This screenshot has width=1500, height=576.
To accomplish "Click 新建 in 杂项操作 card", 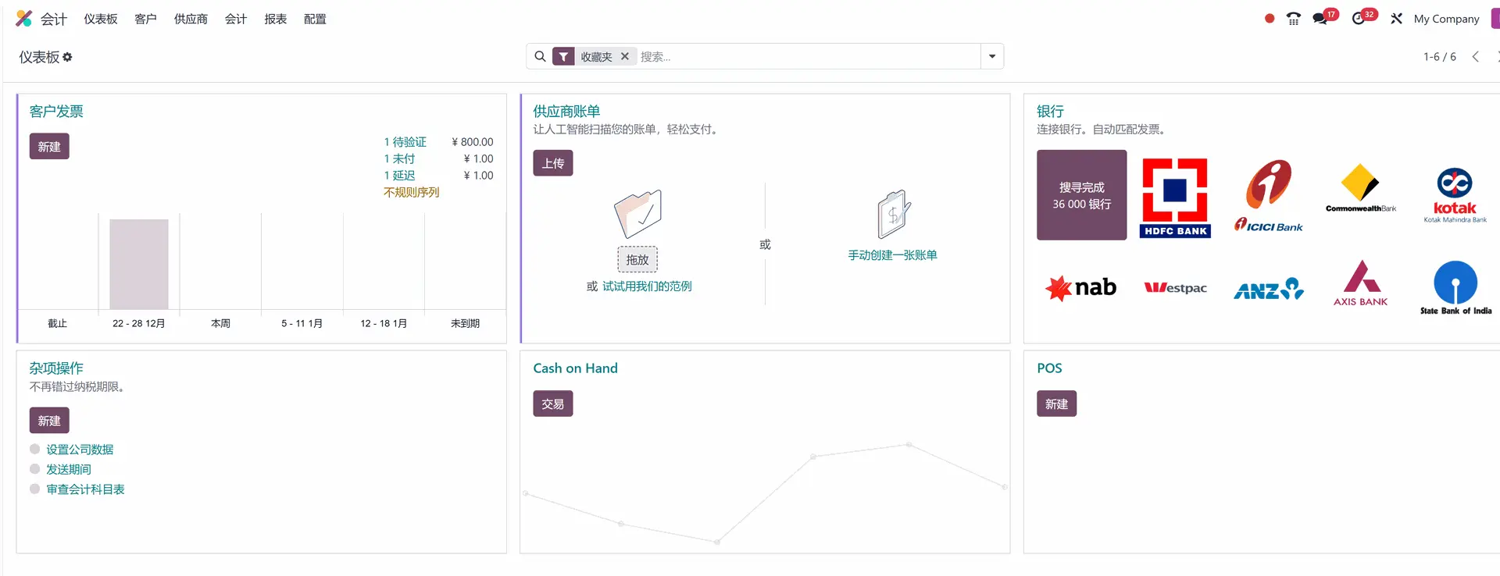I will 49,421.
